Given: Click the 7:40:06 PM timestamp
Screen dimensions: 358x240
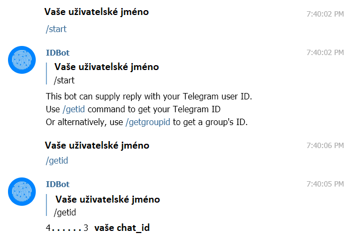Looking at the screenshot, I should coord(325,145).
